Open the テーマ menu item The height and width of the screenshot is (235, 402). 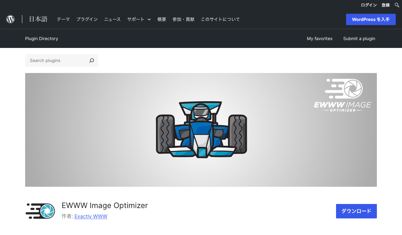(x=63, y=19)
